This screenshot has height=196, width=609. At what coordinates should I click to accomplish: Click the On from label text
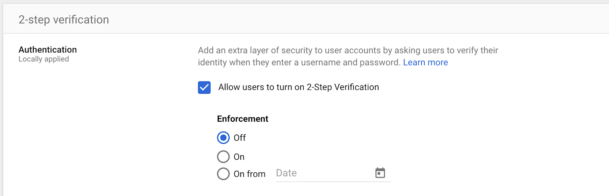pyautogui.click(x=249, y=174)
